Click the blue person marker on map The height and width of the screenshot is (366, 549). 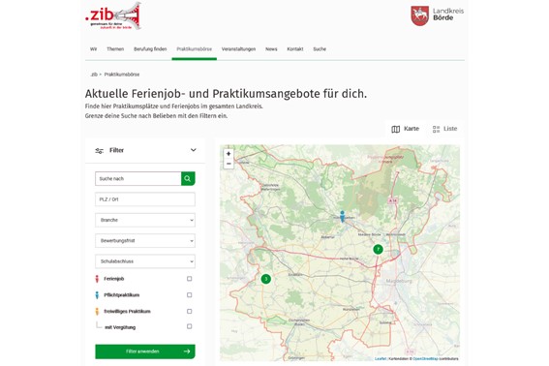point(343,216)
